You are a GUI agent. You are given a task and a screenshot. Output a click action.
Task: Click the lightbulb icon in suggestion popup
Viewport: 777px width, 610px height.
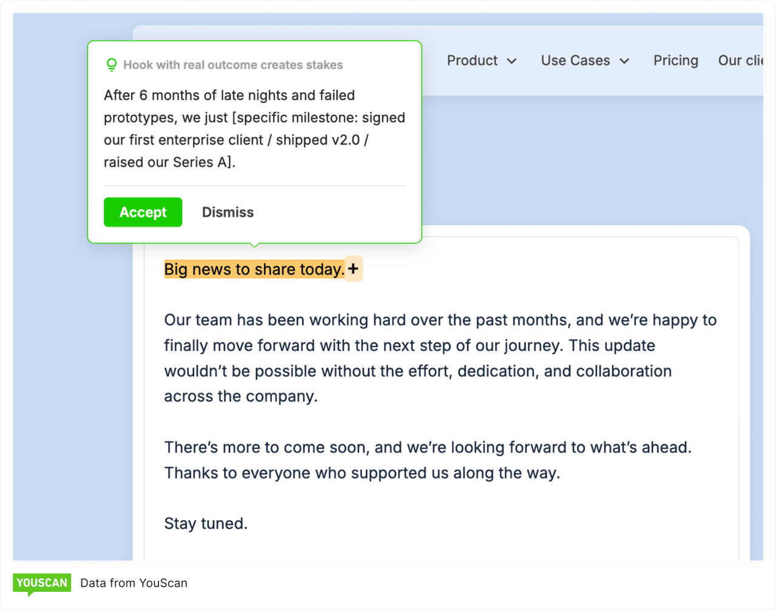pyautogui.click(x=112, y=65)
